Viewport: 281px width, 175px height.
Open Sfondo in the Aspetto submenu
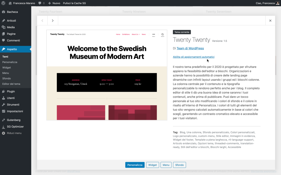click(7, 78)
